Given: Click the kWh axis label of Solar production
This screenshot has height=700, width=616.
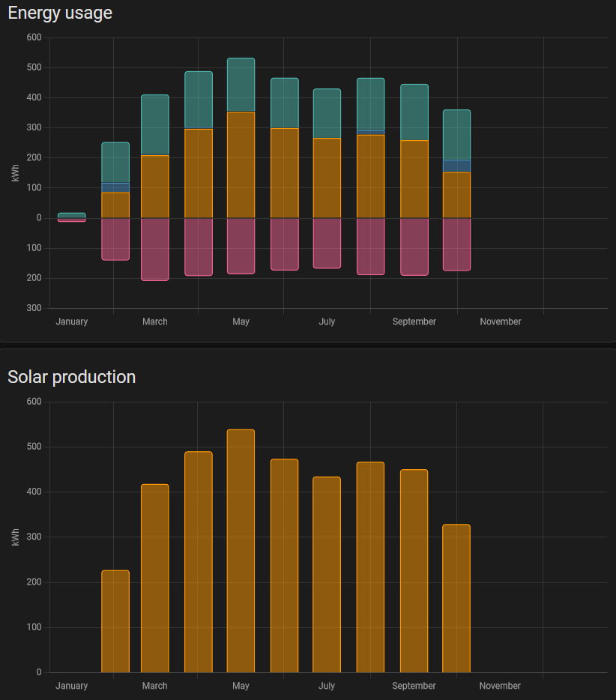Looking at the screenshot, I should (x=15, y=537).
